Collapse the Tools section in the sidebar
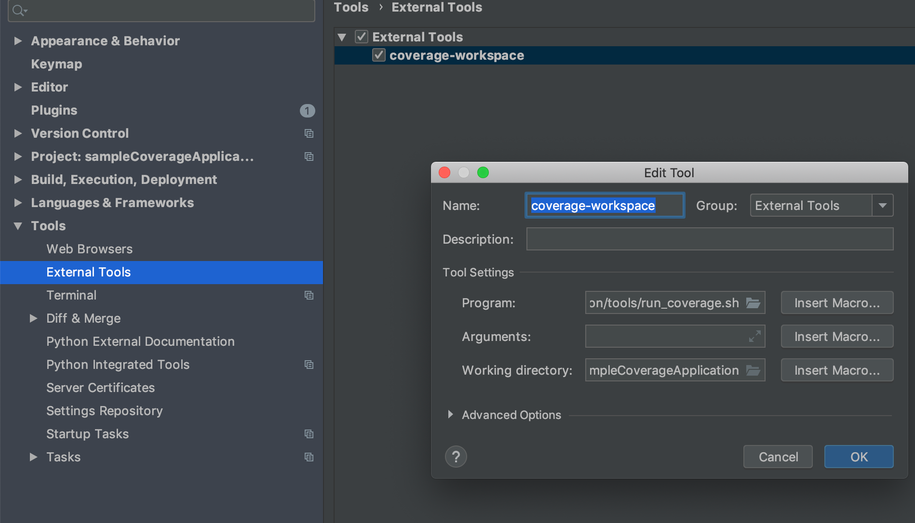This screenshot has width=915, height=523. click(18, 226)
